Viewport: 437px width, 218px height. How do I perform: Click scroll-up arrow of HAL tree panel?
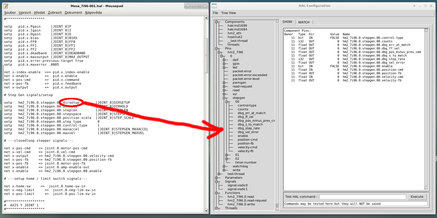tap(277, 21)
